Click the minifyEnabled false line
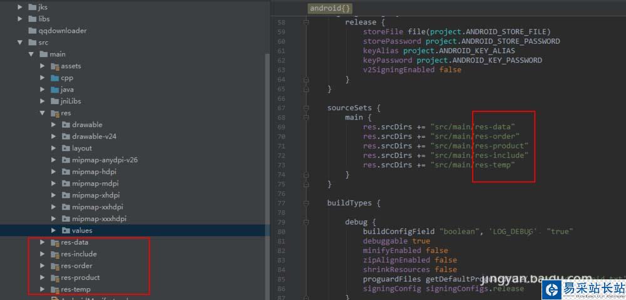The image size is (626, 300). point(405,251)
